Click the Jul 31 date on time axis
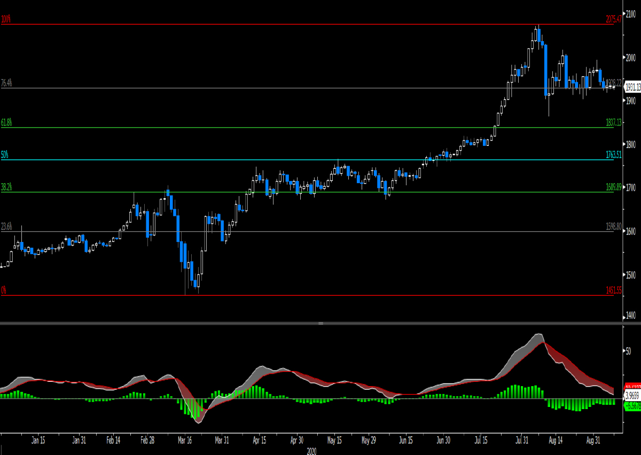The height and width of the screenshot is (455, 641). click(x=521, y=441)
